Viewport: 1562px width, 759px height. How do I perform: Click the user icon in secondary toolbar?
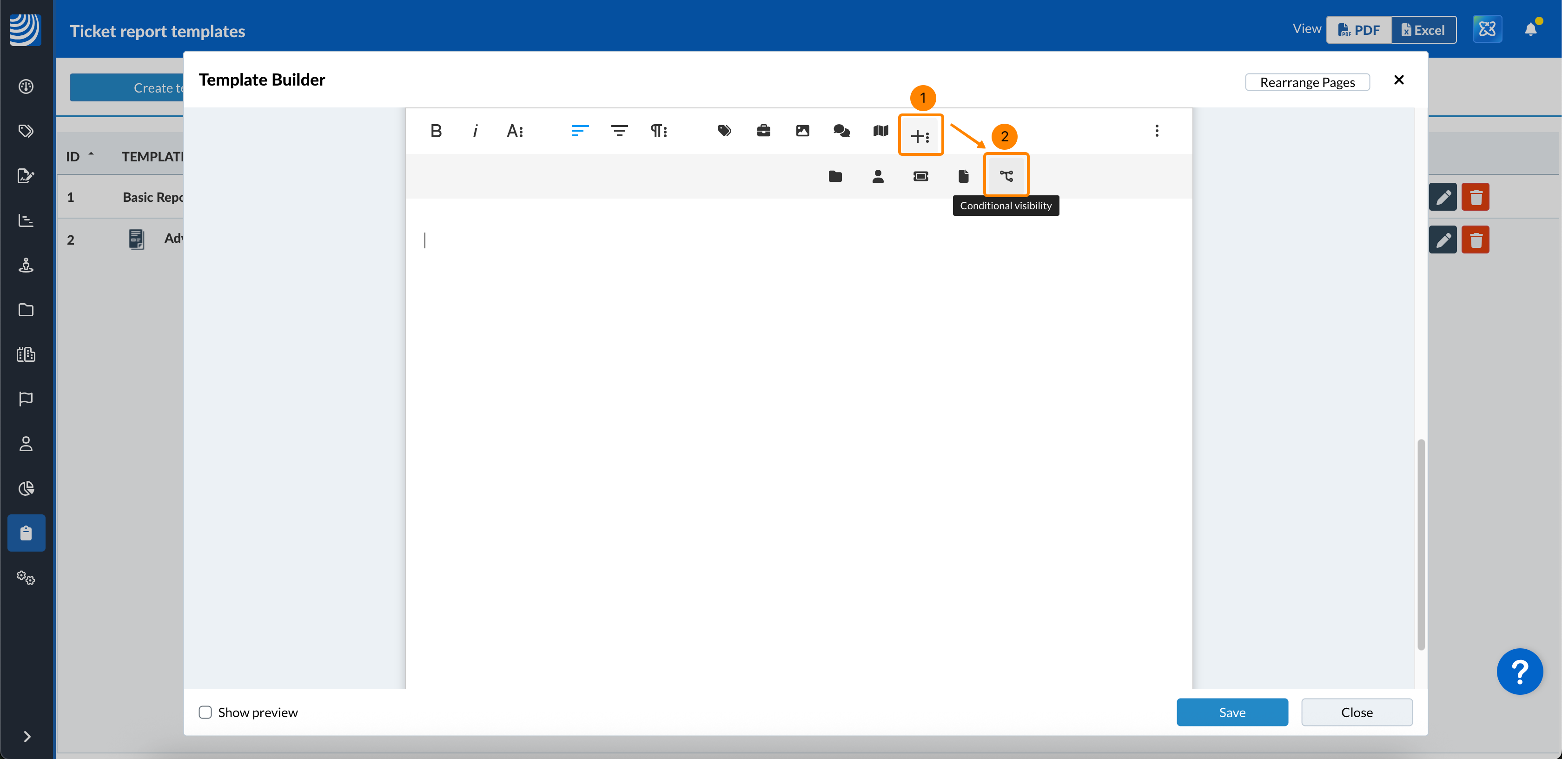(x=877, y=176)
